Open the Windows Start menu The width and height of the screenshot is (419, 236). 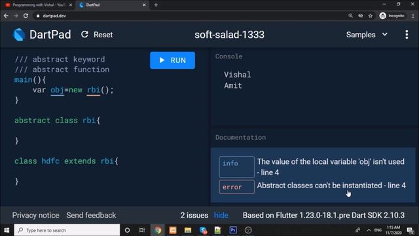coord(7,230)
